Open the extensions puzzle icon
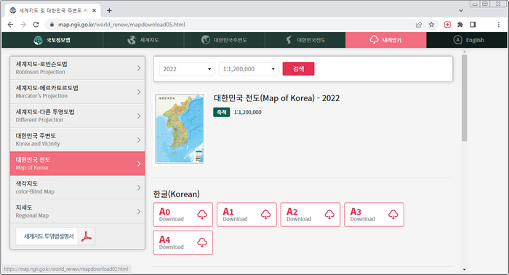 point(460,25)
